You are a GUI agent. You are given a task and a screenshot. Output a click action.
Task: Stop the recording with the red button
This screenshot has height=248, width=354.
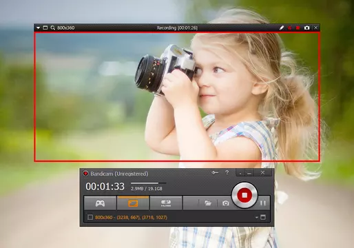(x=244, y=195)
